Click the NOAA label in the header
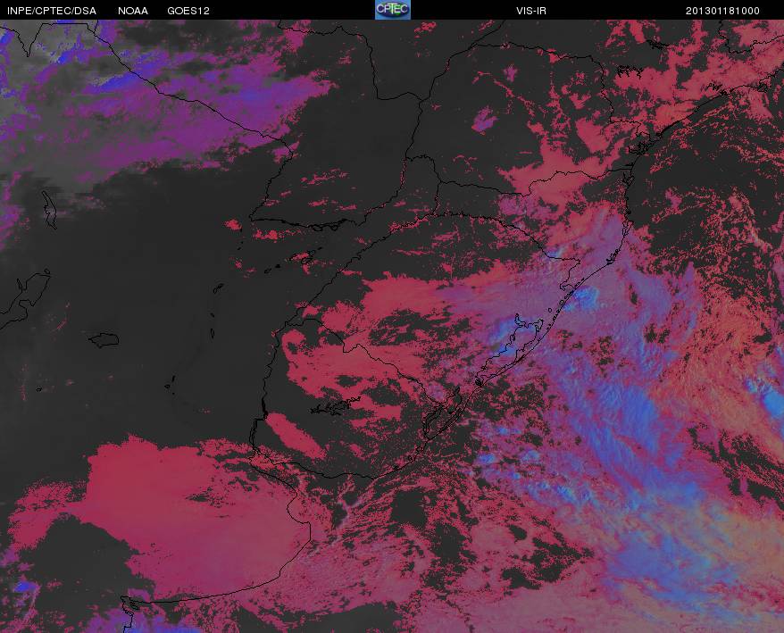The image size is (784, 633). point(133,11)
